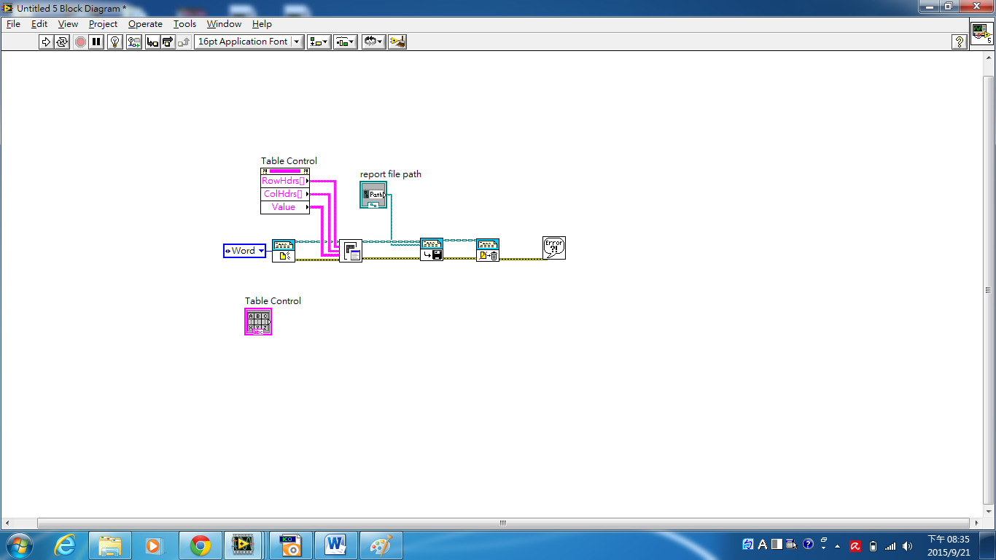Click the Abort Execution stop button
996x560 pixels.
coord(80,42)
